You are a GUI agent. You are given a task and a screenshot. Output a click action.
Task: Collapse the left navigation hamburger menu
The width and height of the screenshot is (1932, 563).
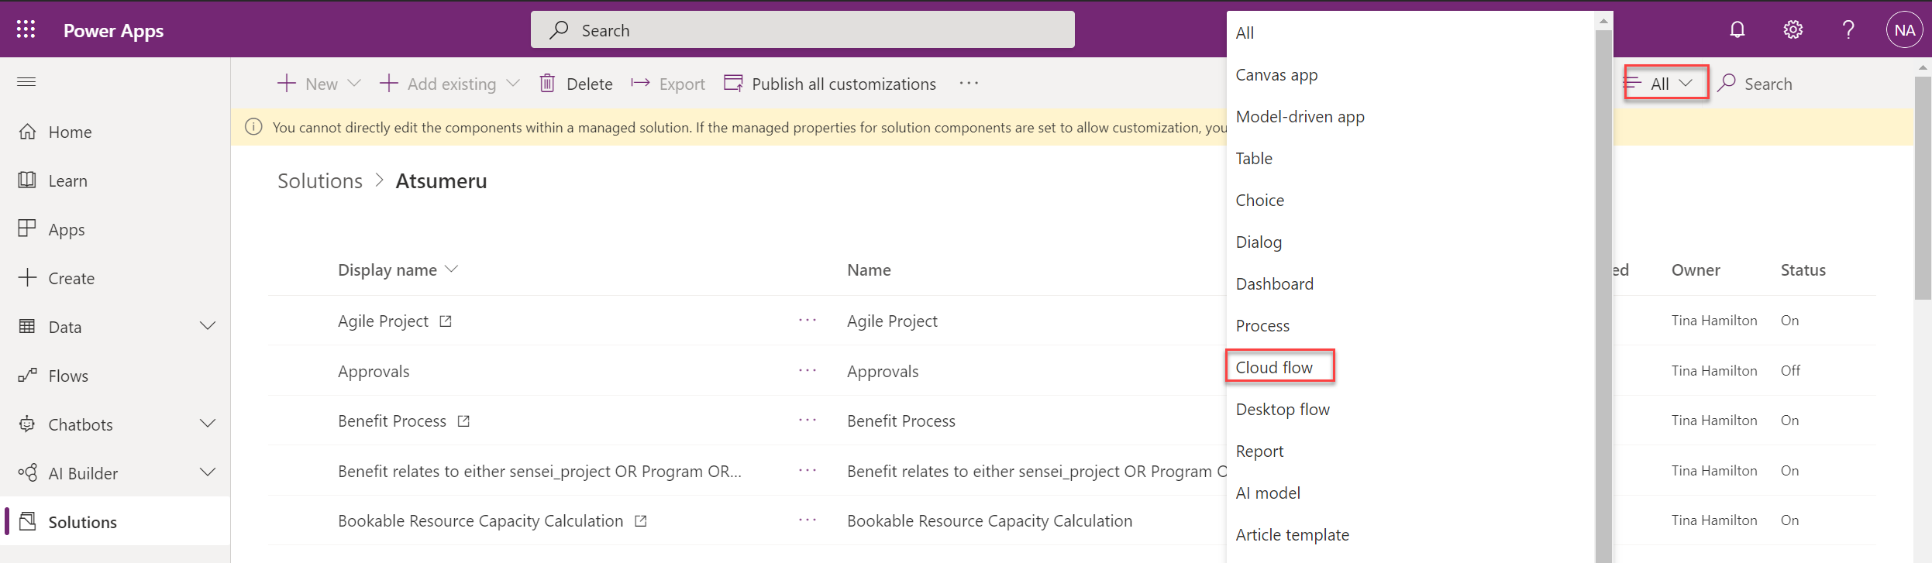click(26, 81)
